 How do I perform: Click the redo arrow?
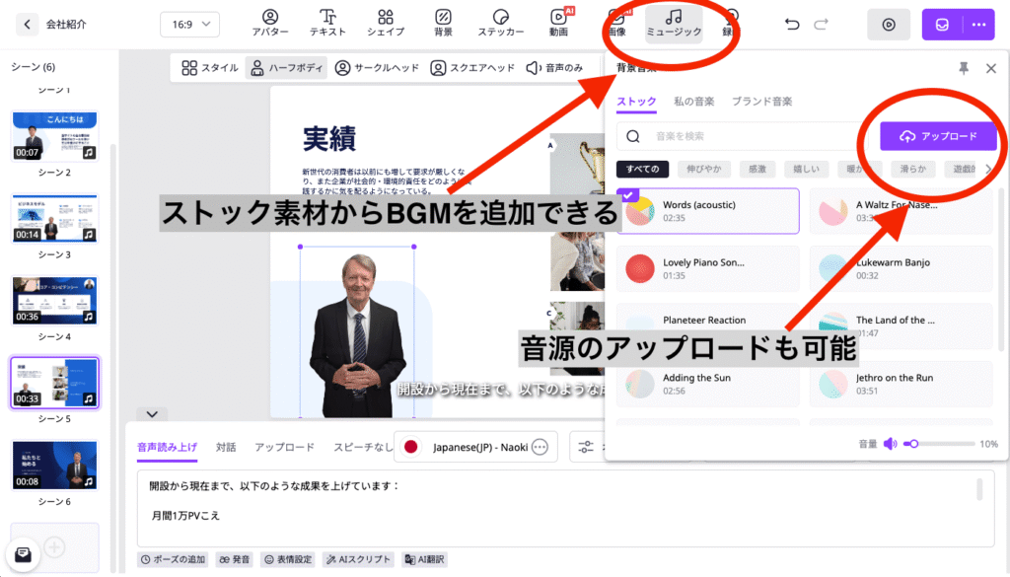(821, 25)
